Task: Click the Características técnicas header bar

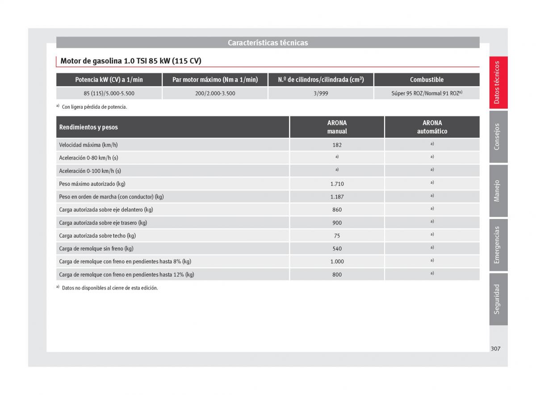Action: pos(268,42)
